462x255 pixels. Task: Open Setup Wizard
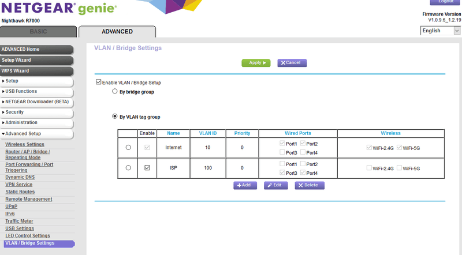coord(36,60)
